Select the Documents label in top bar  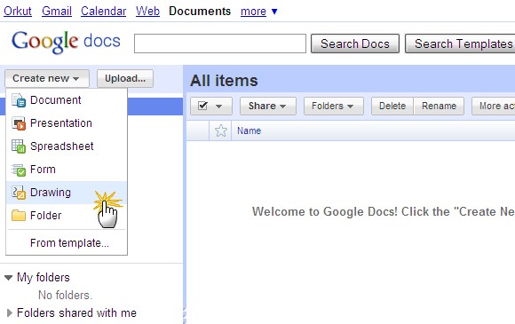tap(200, 12)
